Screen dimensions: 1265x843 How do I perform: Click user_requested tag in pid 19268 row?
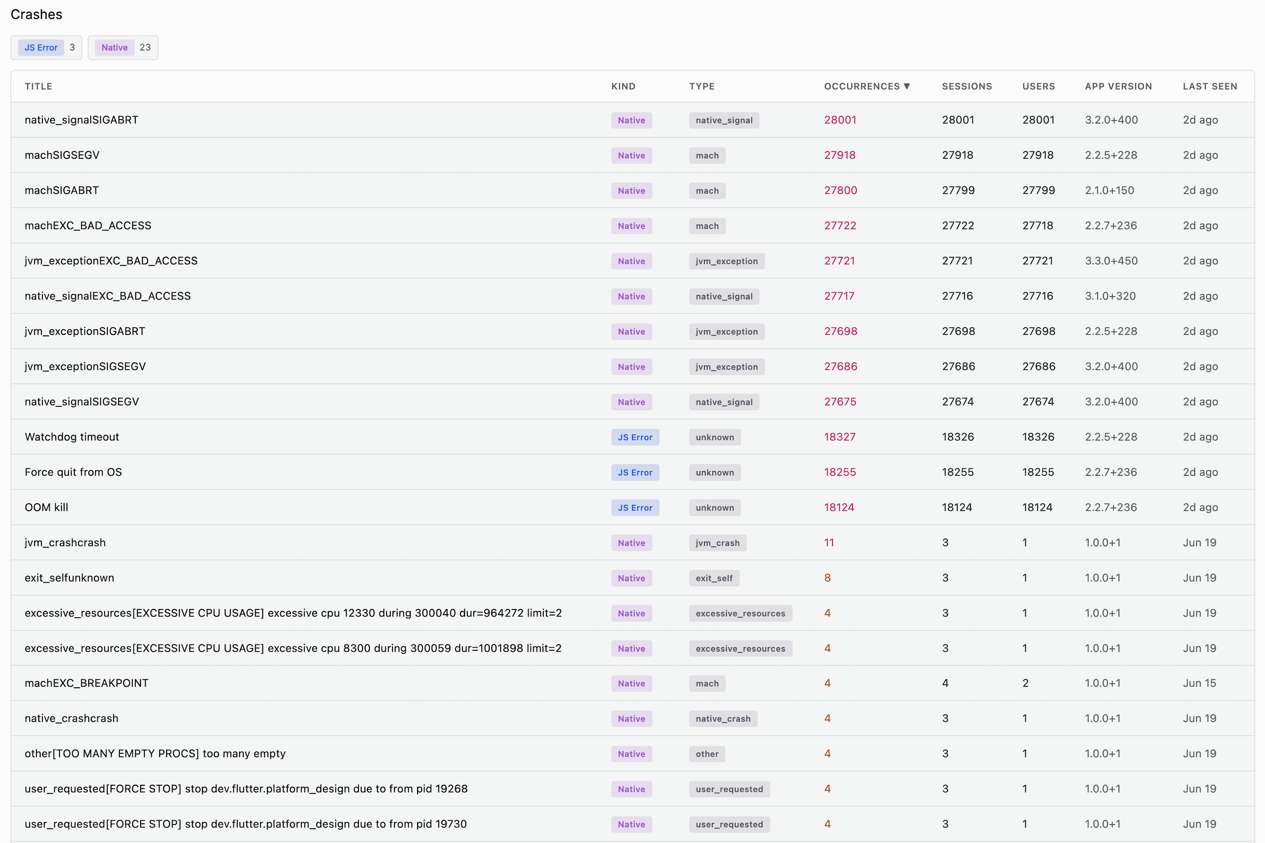point(729,789)
